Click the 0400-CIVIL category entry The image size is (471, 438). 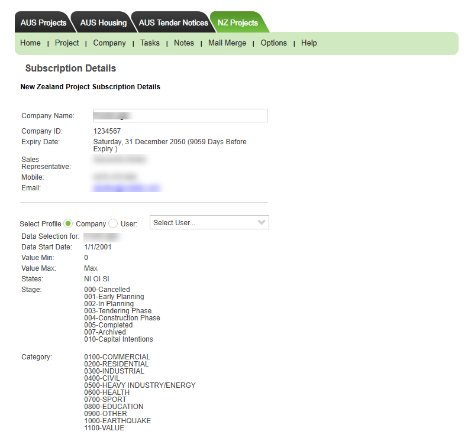tap(102, 378)
